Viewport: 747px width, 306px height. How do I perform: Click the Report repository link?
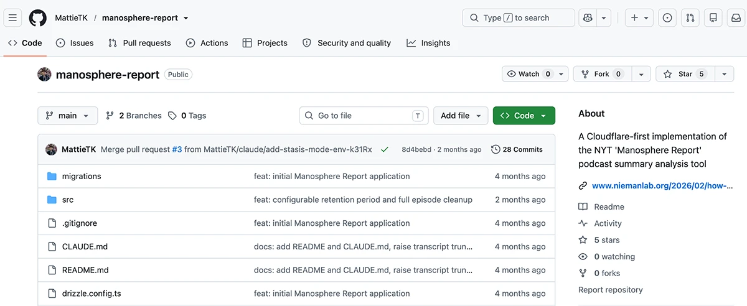click(611, 290)
